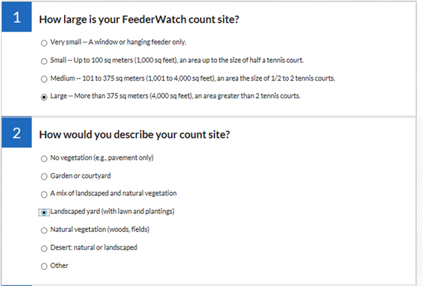
Task: Select No vegetation pavement only option
Action: point(44,159)
